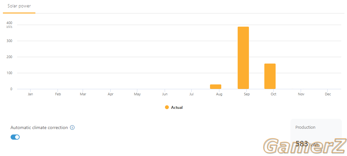The image size is (347, 156).
Task: Click the Production heading text
Action: (305, 127)
